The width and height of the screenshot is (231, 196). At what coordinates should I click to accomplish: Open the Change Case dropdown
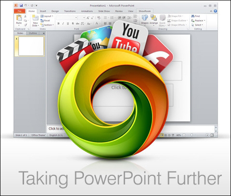pyautogui.click(x=89, y=24)
